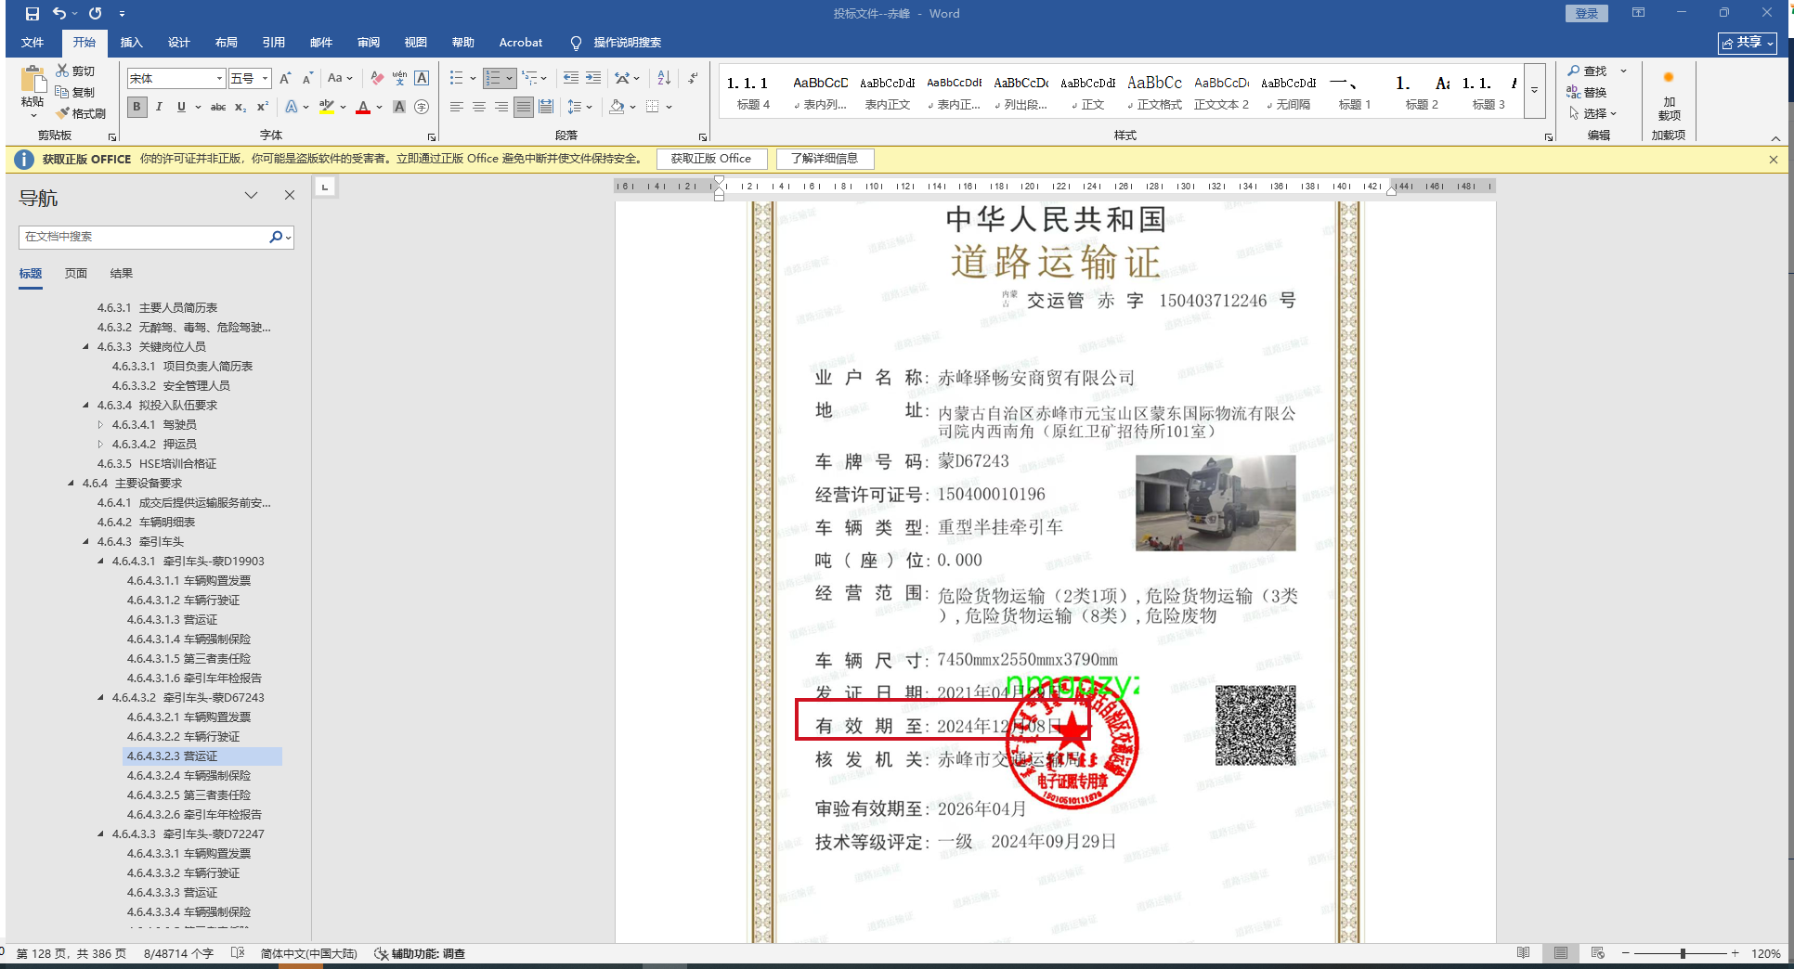Screen dimensions: 1794x969
Task: Click the 获取正版 Office button
Action: [x=711, y=159]
